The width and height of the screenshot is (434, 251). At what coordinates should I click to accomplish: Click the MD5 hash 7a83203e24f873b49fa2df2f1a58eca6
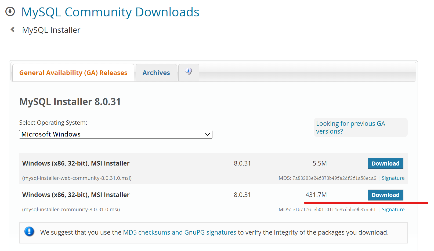tap(334, 178)
